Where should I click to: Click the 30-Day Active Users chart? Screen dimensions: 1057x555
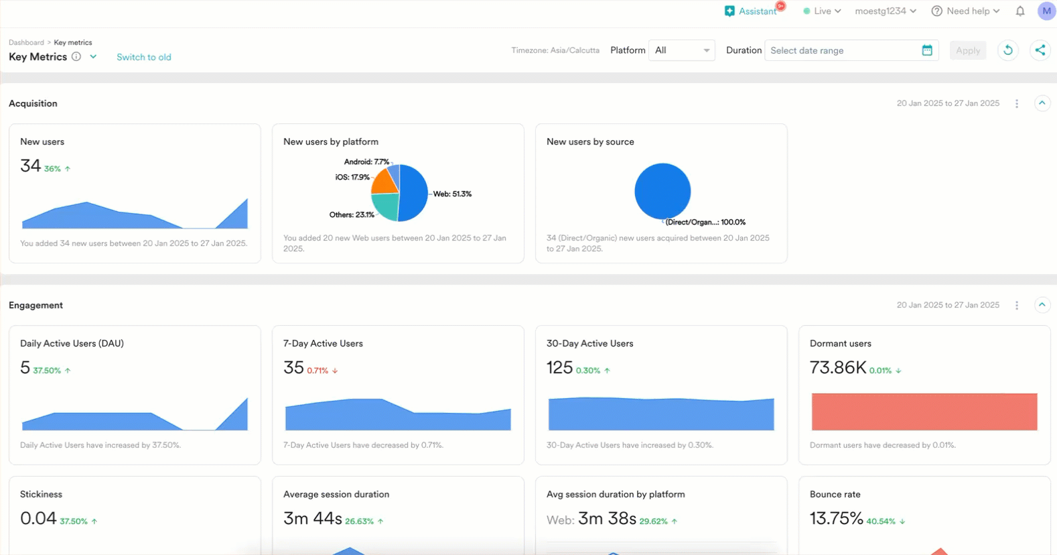coord(661,414)
